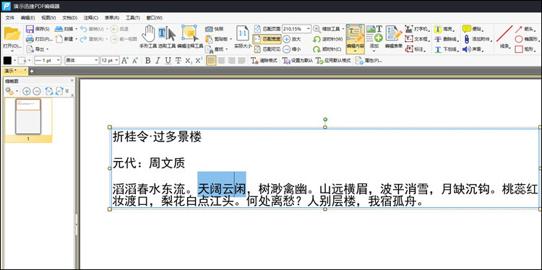542x270 pixels.
Task: Print the document with 打印(P)
Action: 39,39
